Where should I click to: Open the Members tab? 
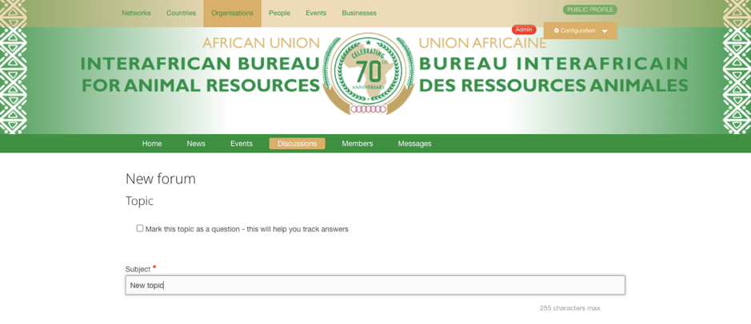pos(358,144)
